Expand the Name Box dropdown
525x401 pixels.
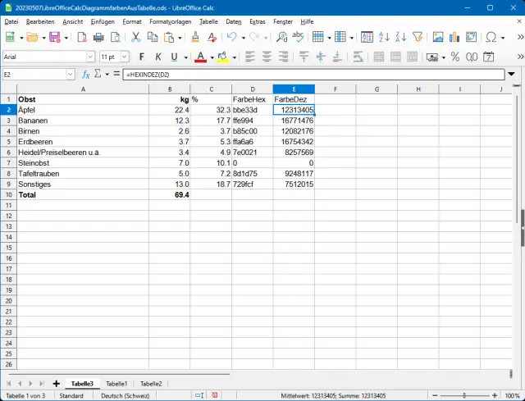click(x=71, y=74)
